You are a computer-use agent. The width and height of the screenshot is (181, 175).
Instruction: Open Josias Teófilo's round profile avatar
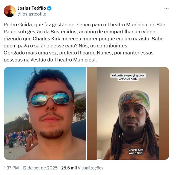pyautogui.click(x=10, y=11)
